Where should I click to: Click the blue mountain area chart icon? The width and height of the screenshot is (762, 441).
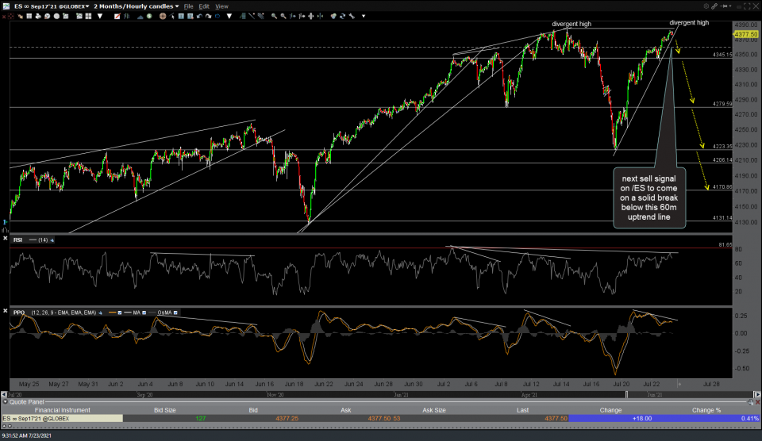tap(140, 17)
